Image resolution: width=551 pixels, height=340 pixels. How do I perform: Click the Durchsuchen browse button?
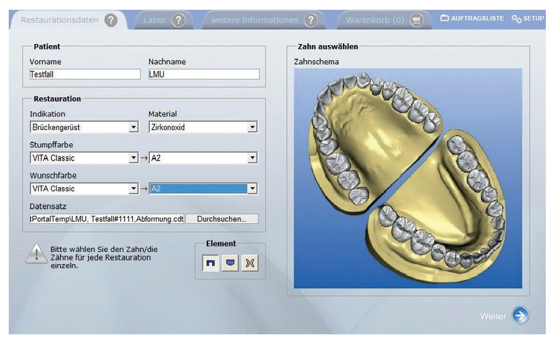221,219
